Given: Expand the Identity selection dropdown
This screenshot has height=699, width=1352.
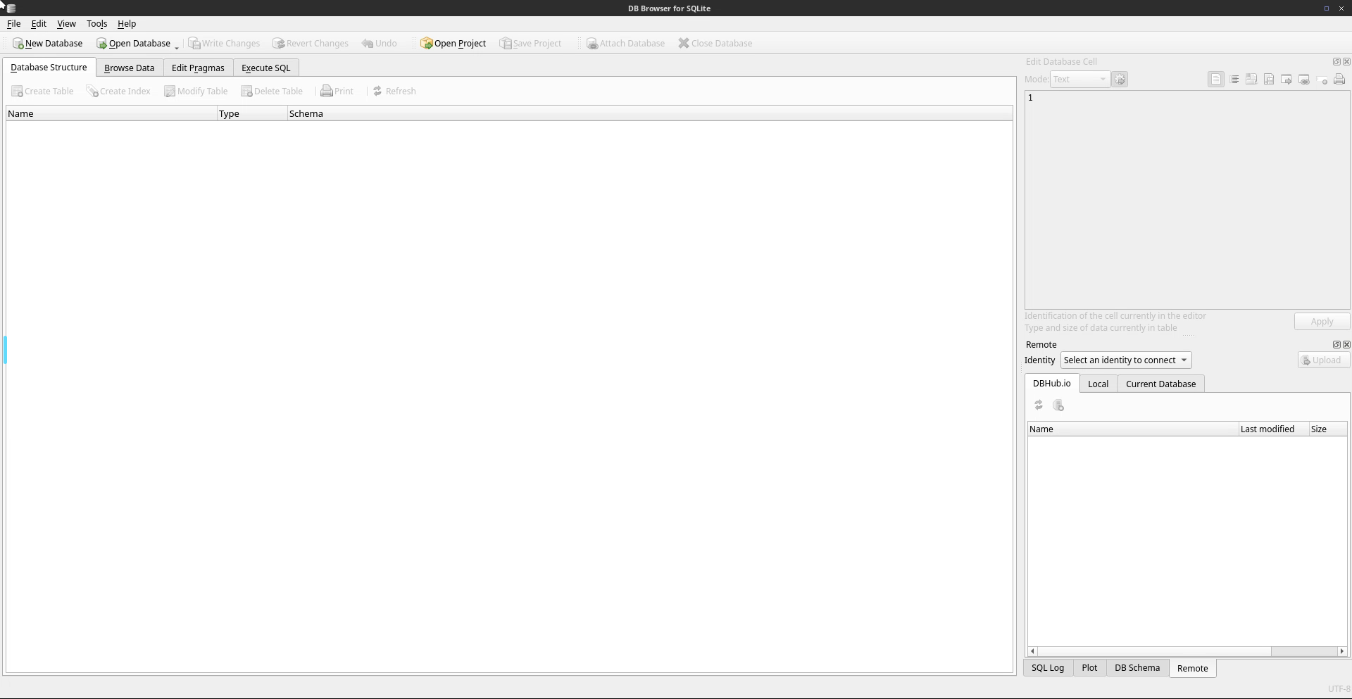Looking at the screenshot, I should point(1125,360).
